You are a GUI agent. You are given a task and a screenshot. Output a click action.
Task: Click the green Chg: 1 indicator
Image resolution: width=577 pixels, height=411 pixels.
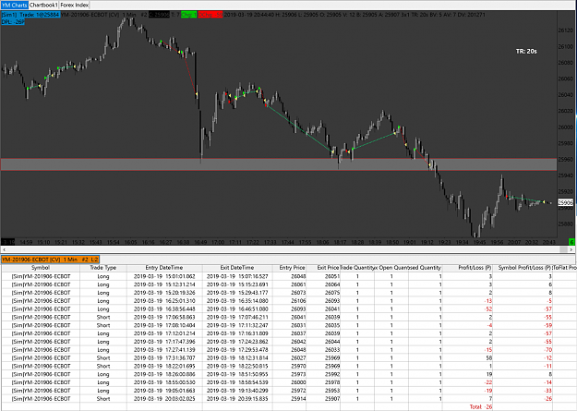point(188,15)
